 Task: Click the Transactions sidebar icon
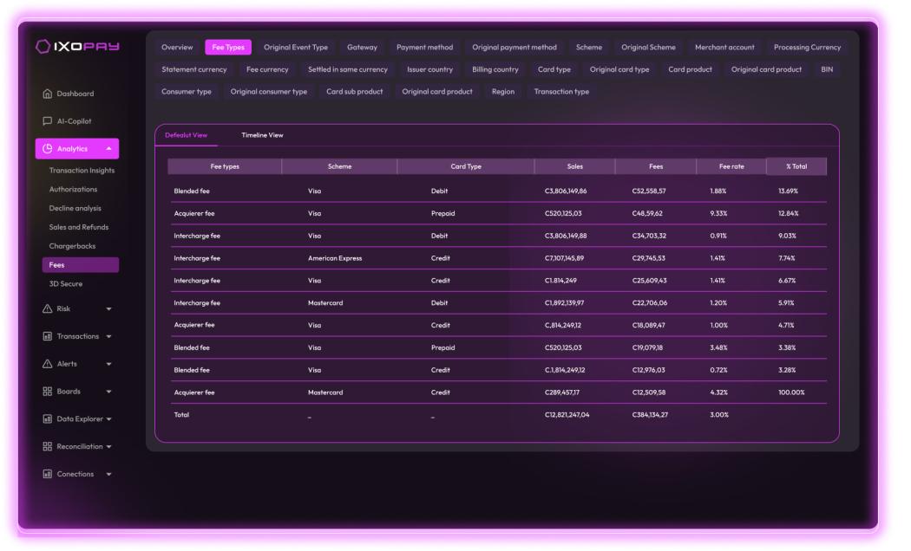[48, 336]
